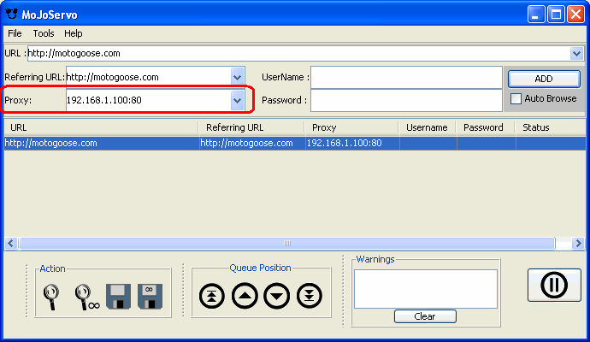Clear the Warnings box

point(425,316)
